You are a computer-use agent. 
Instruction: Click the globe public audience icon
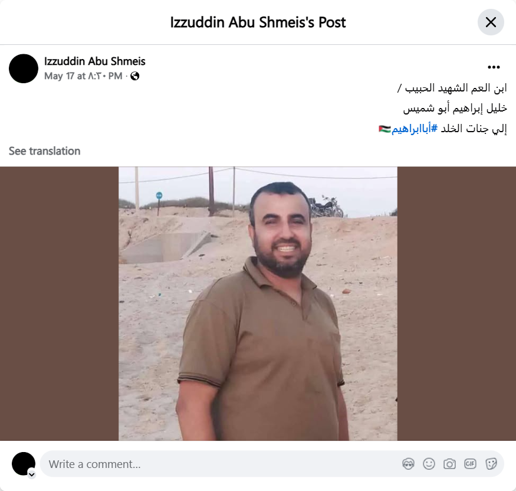click(135, 76)
